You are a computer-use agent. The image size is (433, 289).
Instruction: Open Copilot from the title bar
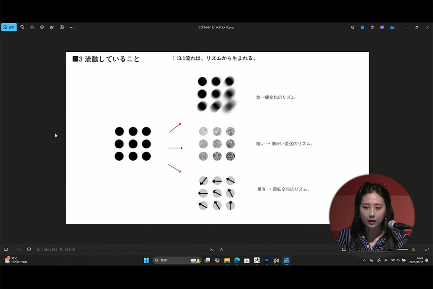click(x=352, y=27)
